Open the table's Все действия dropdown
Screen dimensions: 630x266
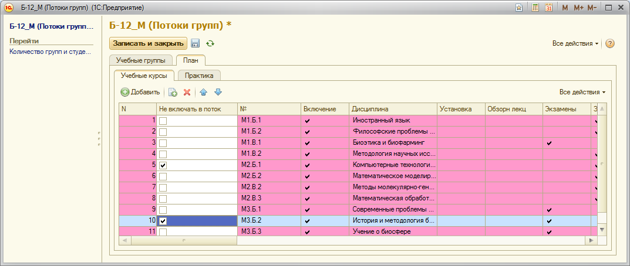click(x=582, y=92)
